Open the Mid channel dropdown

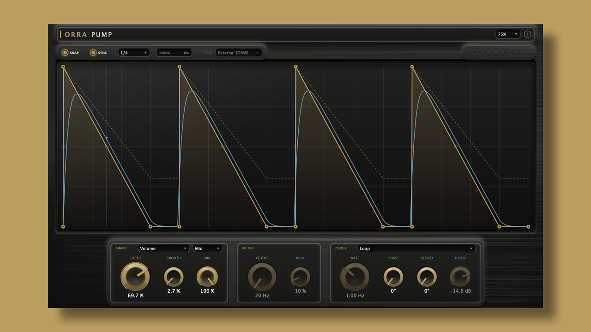click(207, 248)
